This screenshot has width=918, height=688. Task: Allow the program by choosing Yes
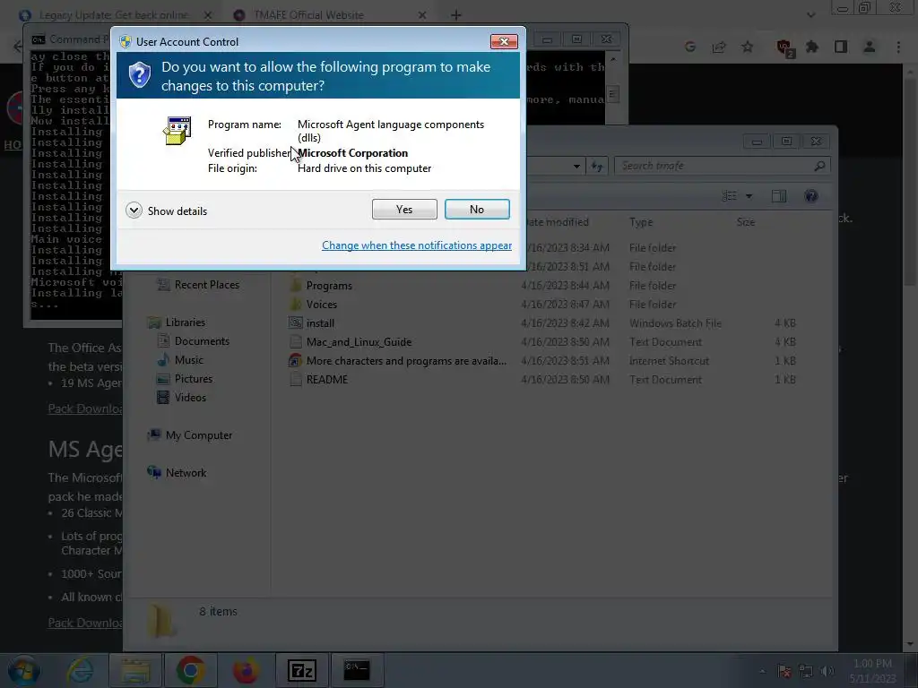[x=404, y=210]
